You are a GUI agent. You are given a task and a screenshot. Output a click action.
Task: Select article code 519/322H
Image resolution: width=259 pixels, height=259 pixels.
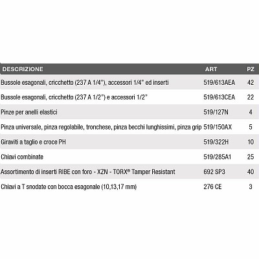216,142
